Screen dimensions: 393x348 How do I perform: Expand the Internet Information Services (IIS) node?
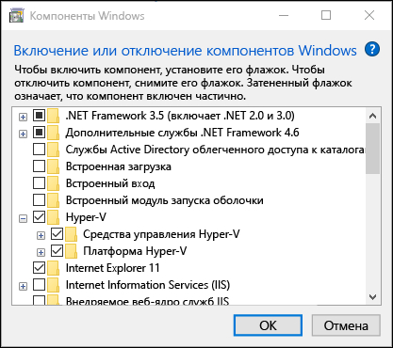[x=23, y=286]
